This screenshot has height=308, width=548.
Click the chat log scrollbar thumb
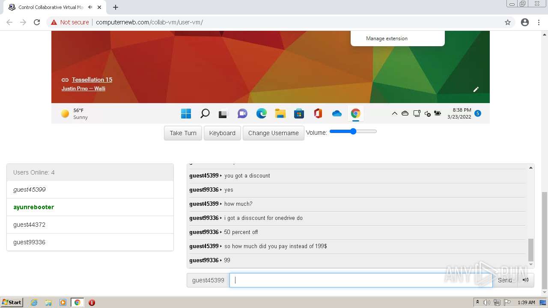point(531,250)
